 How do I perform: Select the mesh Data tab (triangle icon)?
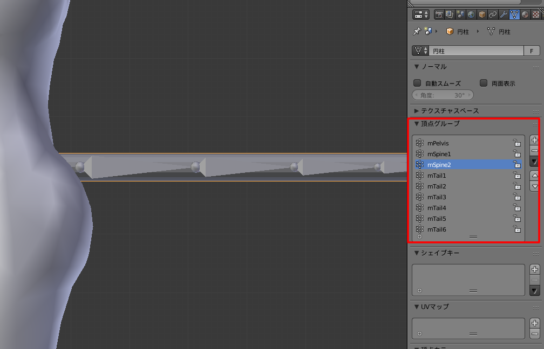(514, 15)
